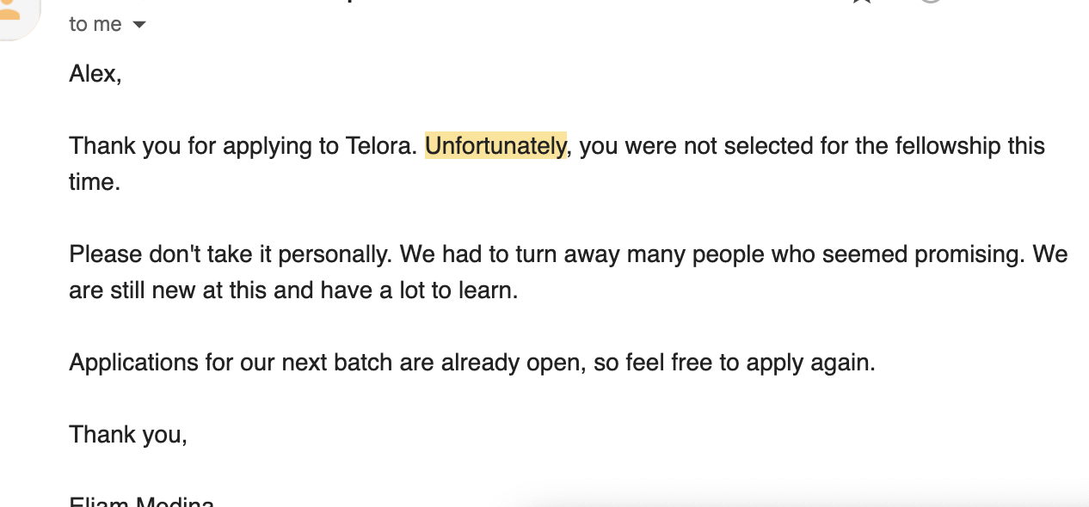Click the word "time." ending the first paragraph

click(95, 182)
